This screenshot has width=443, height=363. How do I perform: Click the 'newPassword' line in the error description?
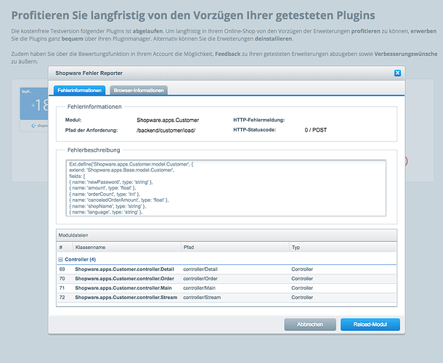tap(111, 182)
